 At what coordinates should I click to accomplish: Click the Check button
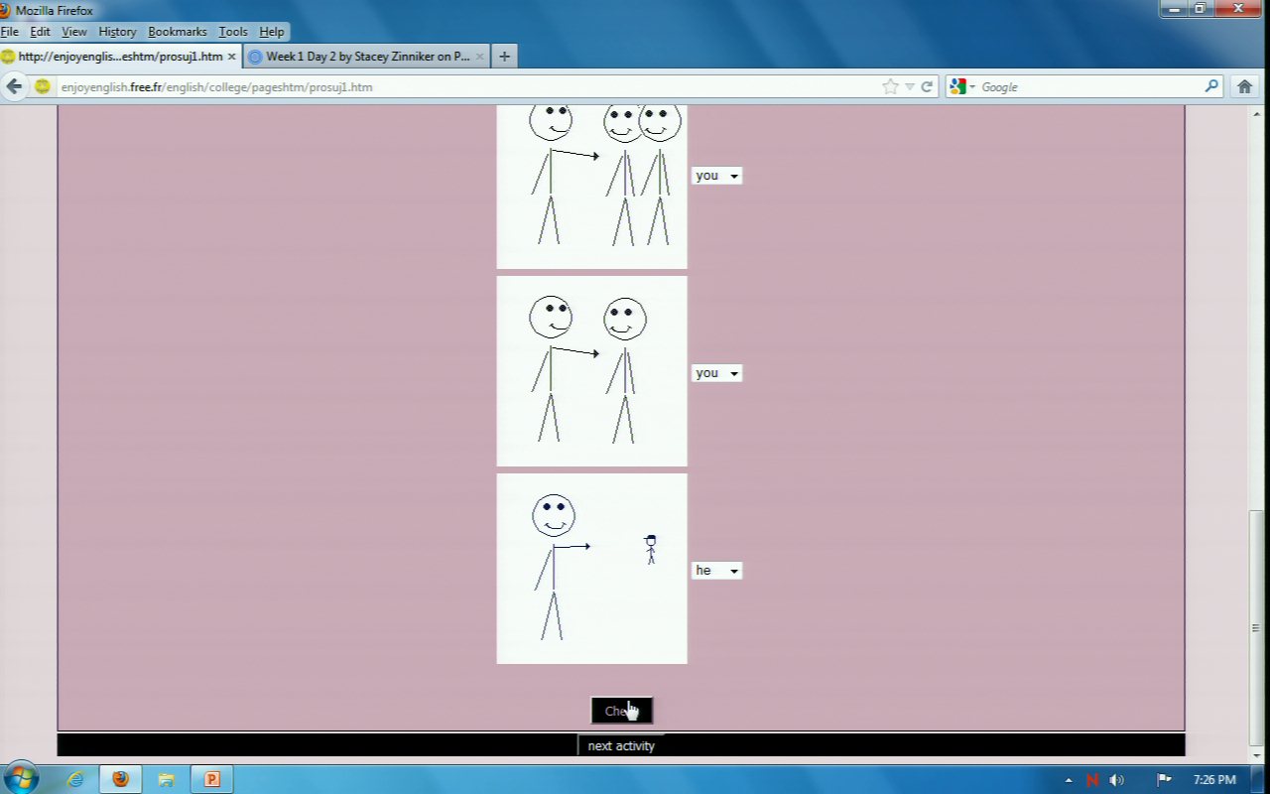621,711
